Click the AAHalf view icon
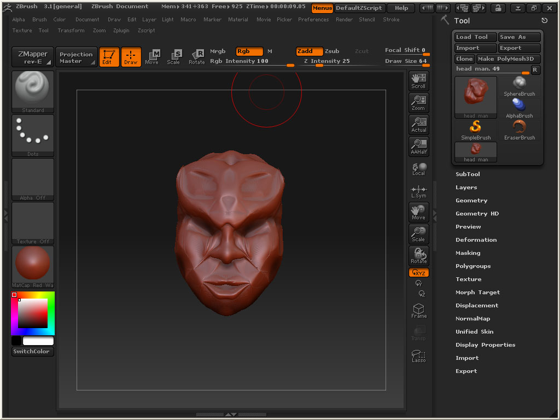The height and width of the screenshot is (420, 560). tap(418, 146)
